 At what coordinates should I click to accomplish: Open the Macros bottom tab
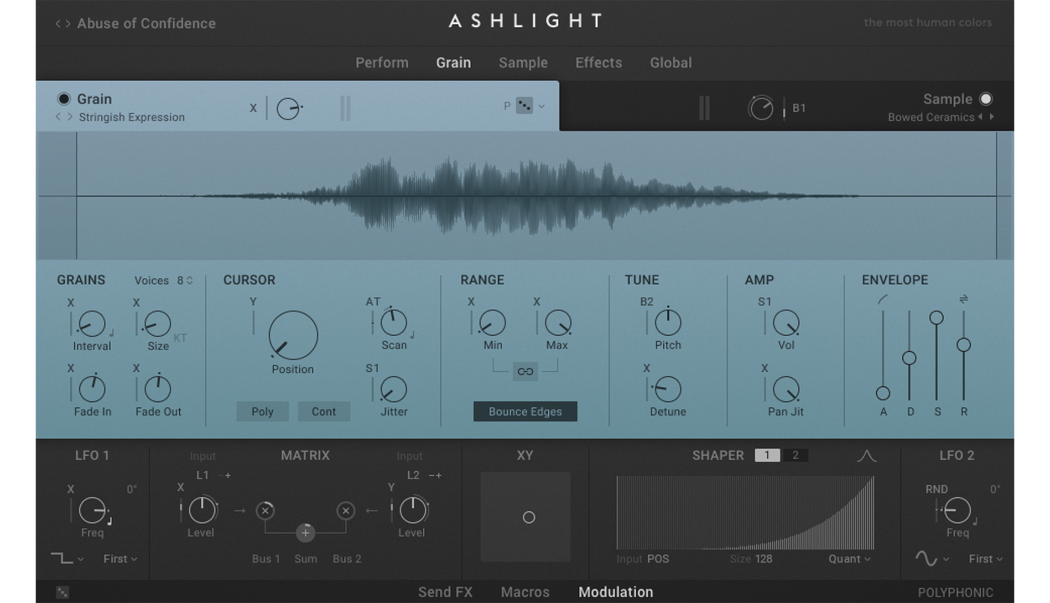coord(525,592)
